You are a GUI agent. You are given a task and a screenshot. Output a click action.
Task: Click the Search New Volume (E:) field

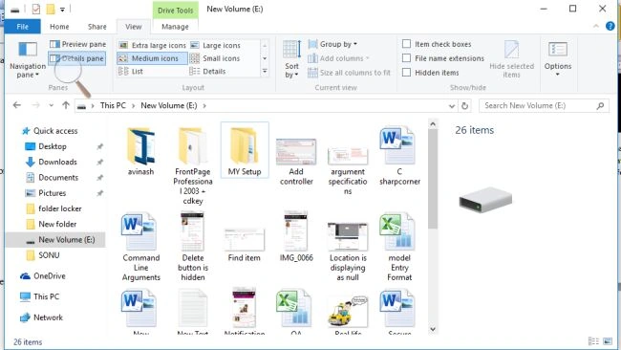click(544, 106)
